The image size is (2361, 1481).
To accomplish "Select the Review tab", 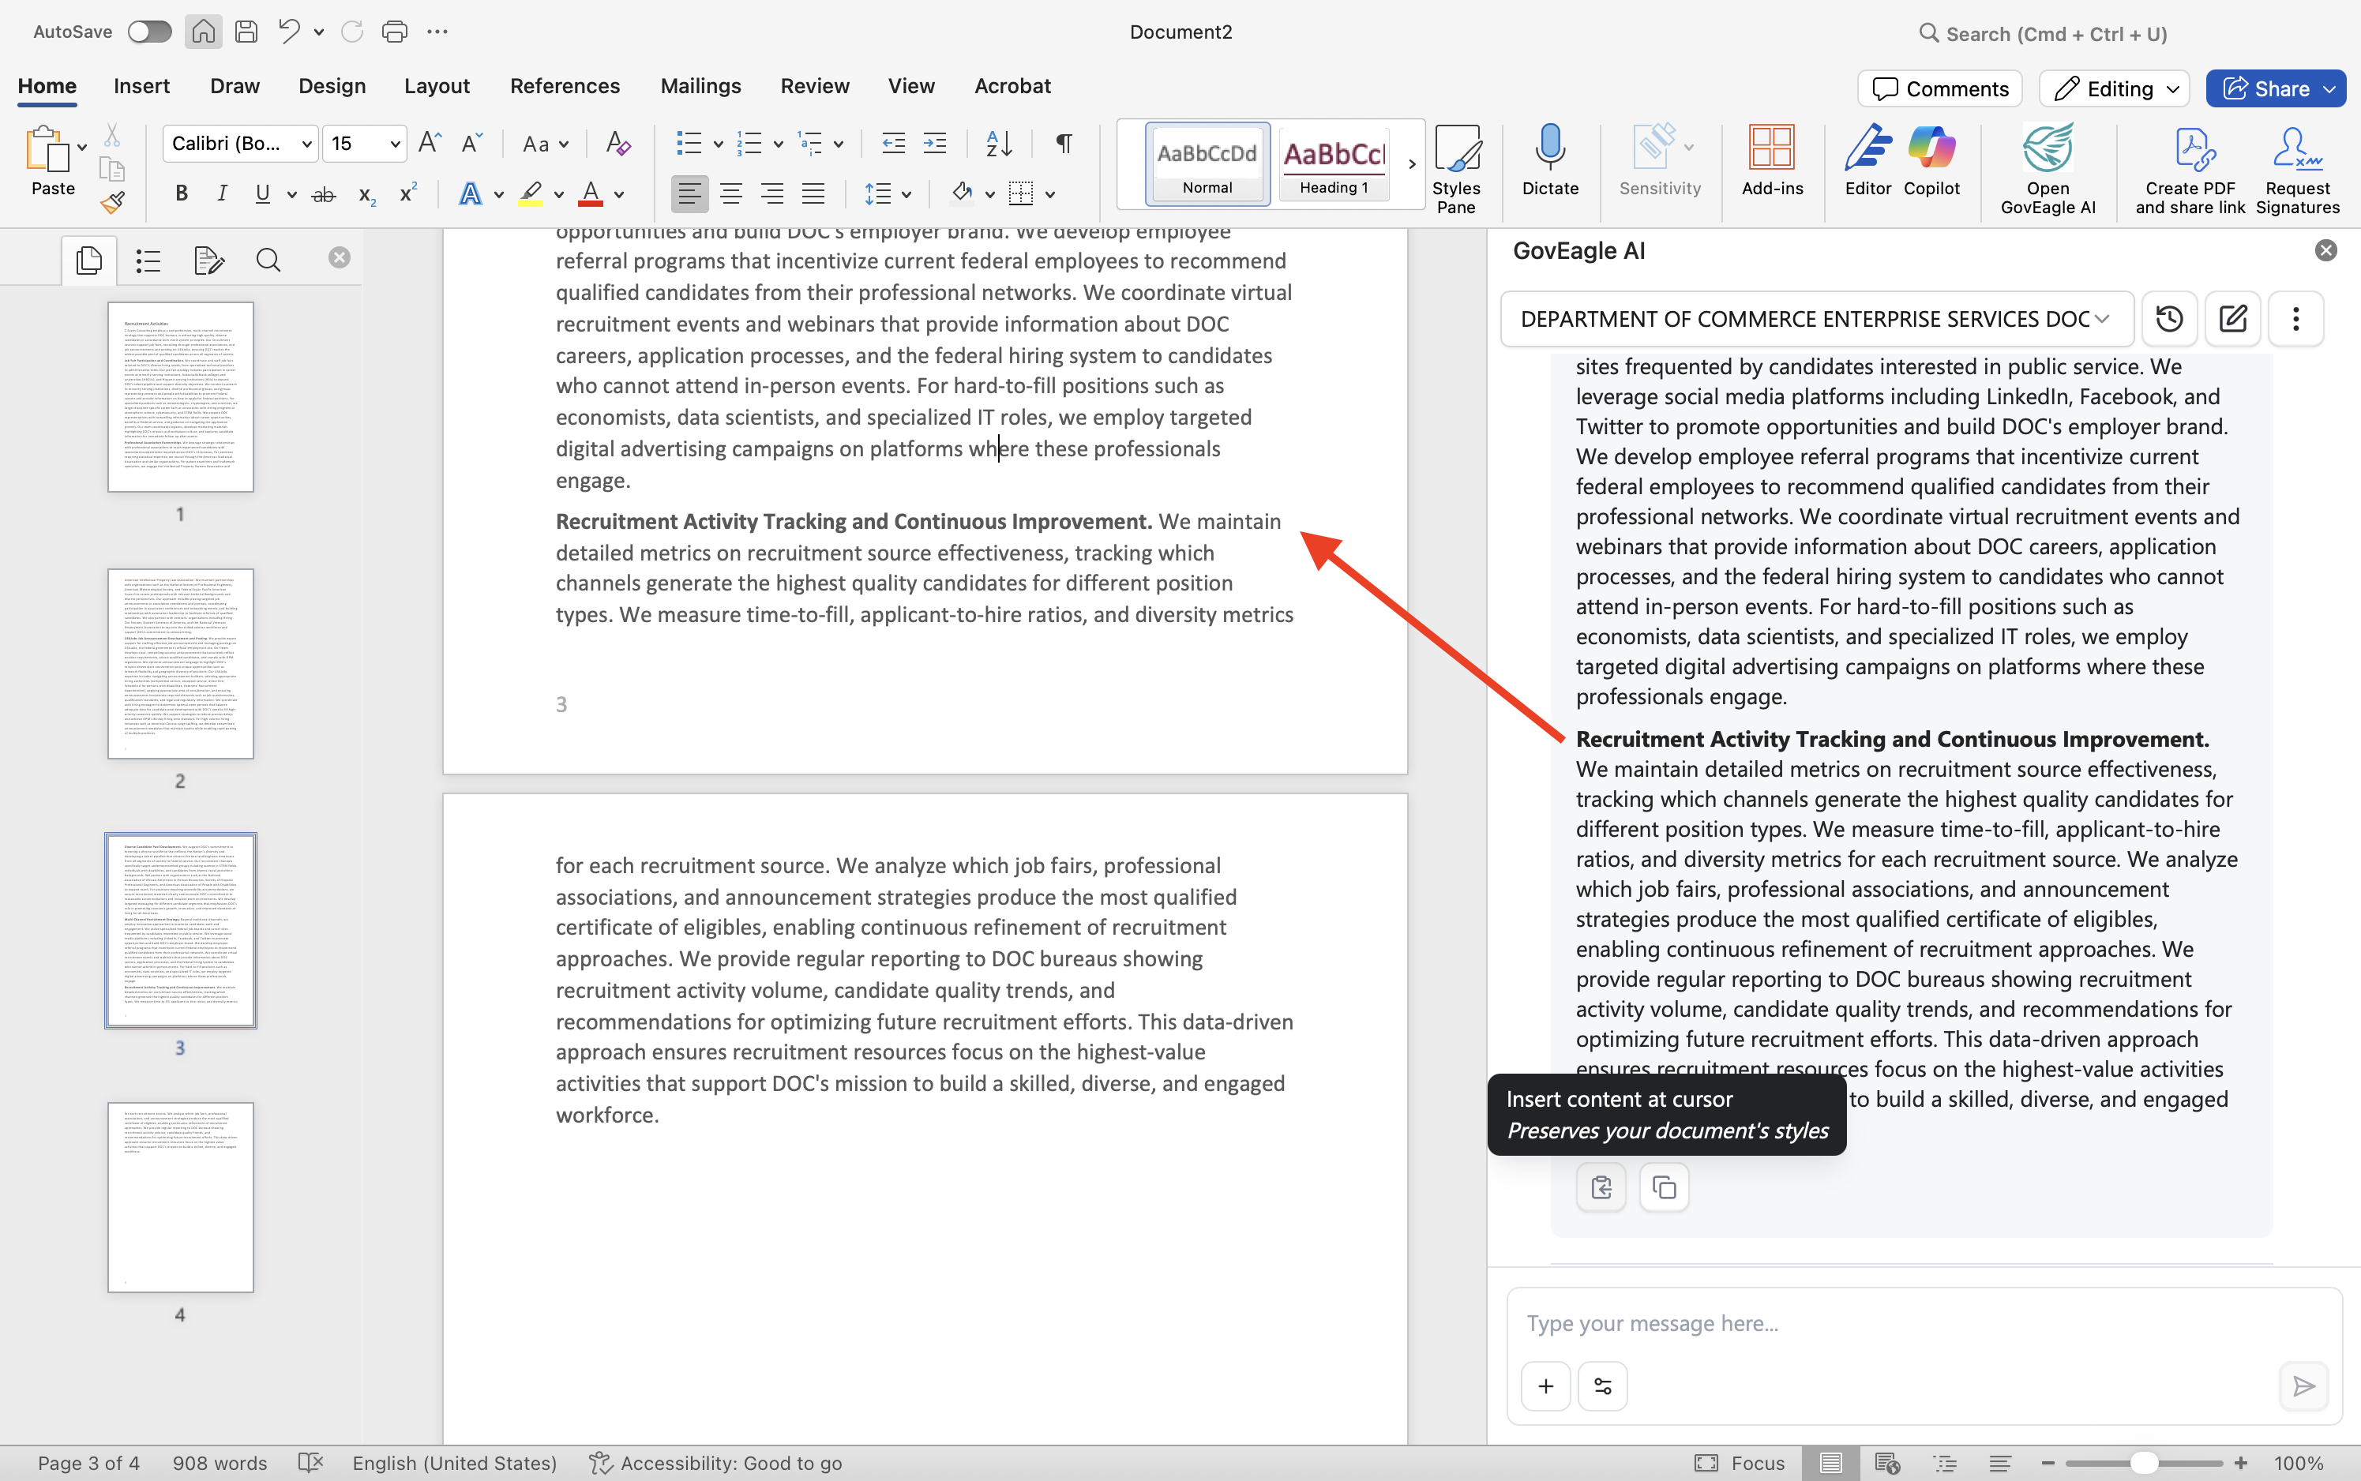I will click(x=814, y=86).
